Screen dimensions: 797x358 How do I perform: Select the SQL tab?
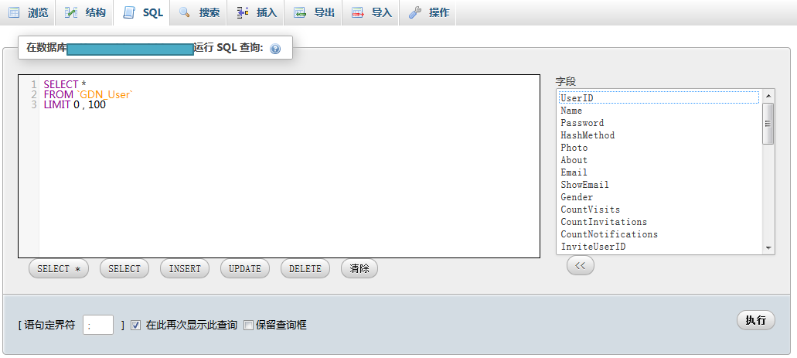(142, 12)
